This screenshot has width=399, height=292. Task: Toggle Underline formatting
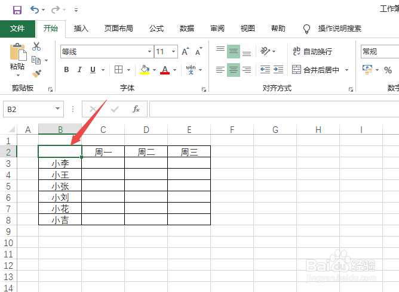[x=93, y=70]
